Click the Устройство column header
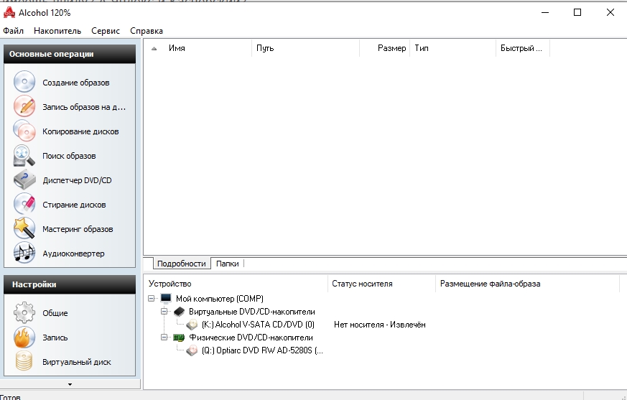Viewport: 627px width, 400px height. (236, 284)
